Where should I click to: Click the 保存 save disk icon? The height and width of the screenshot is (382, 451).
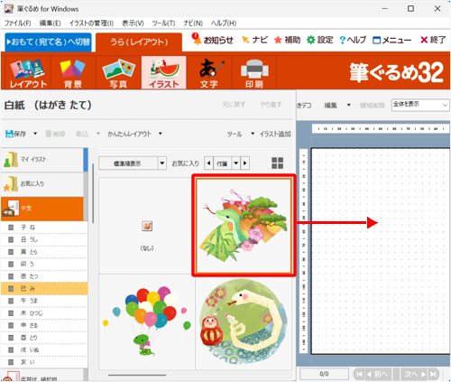(9, 134)
